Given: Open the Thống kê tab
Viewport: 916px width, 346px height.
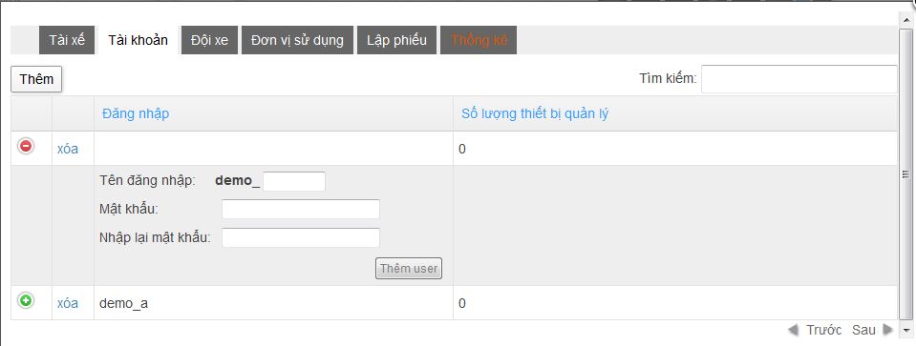Looking at the screenshot, I should tap(479, 40).
